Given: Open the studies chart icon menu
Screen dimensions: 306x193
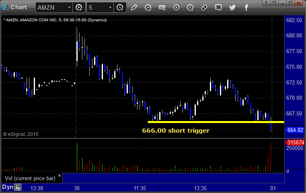Looking at the screenshot, I should (148, 8).
